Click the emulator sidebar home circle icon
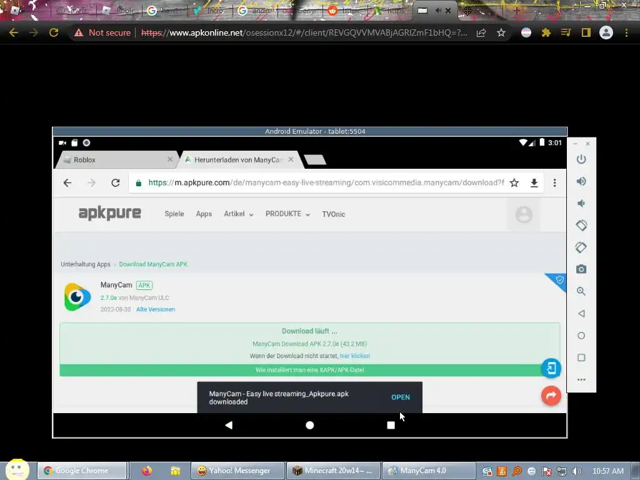This screenshot has width=640, height=480. click(x=581, y=336)
